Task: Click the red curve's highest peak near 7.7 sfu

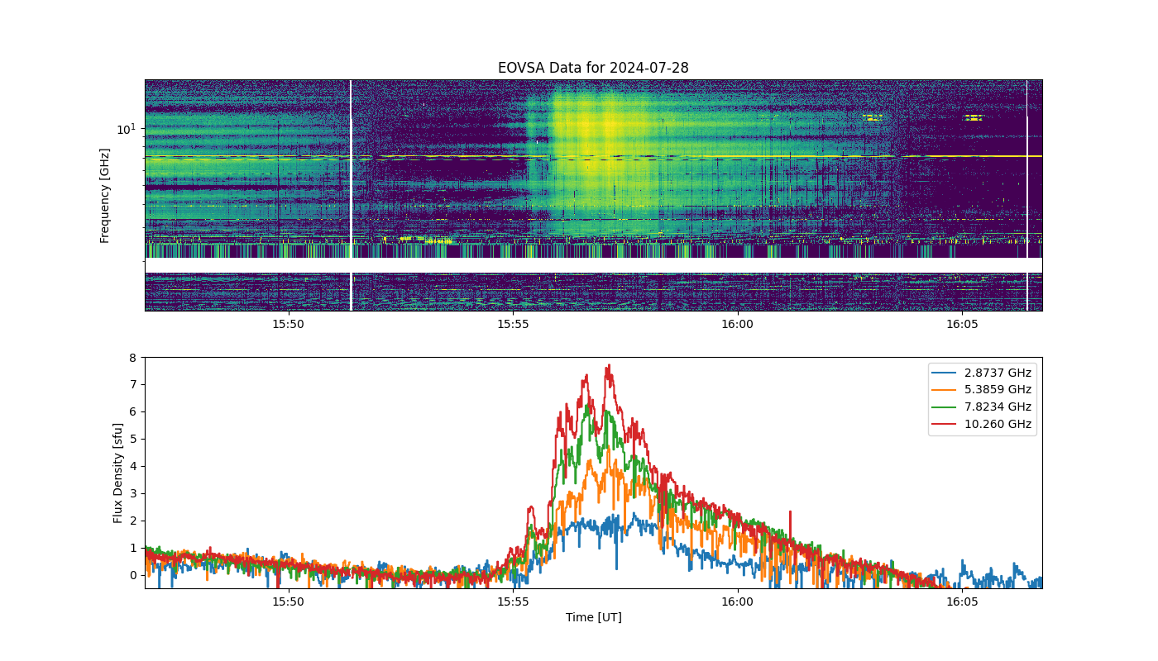Action: click(x=609, y=366)
